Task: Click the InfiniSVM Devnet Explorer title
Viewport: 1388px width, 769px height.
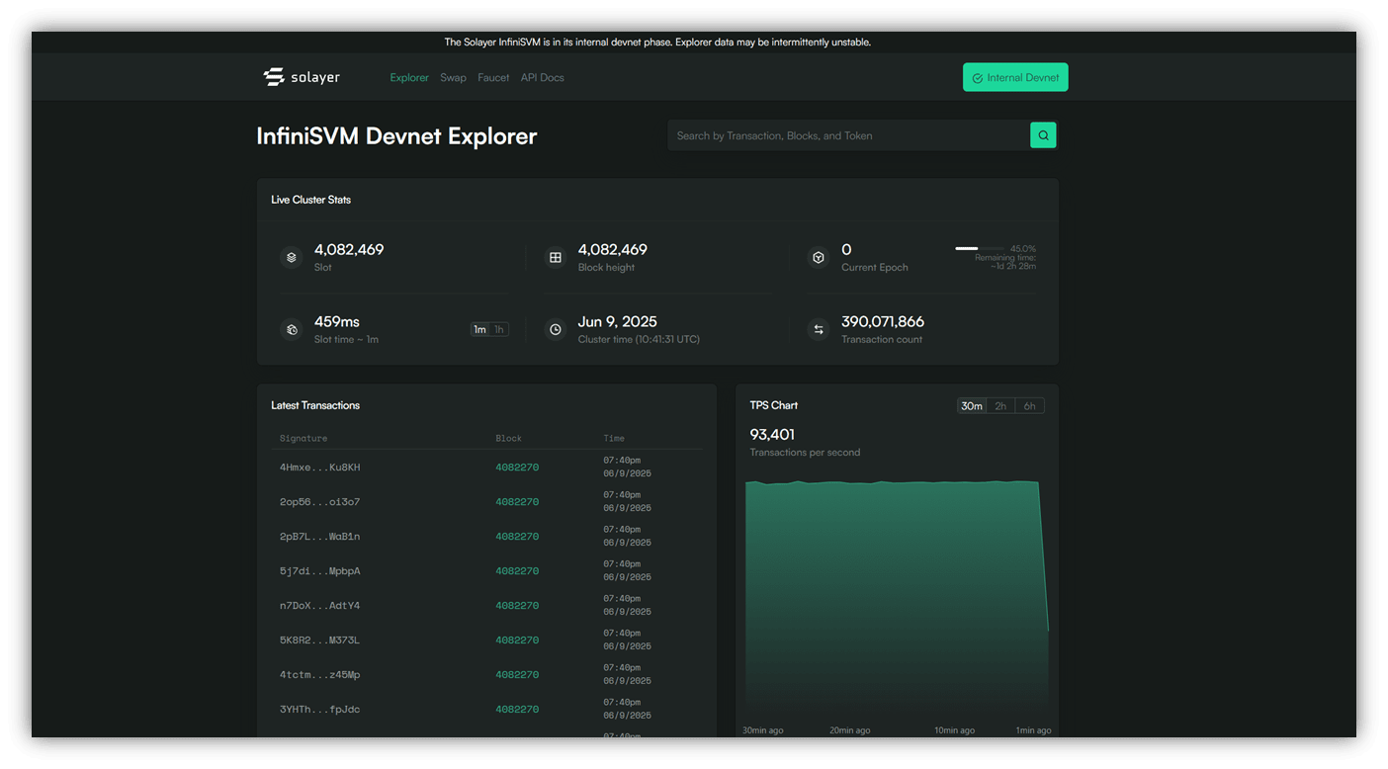Action: 396,136
